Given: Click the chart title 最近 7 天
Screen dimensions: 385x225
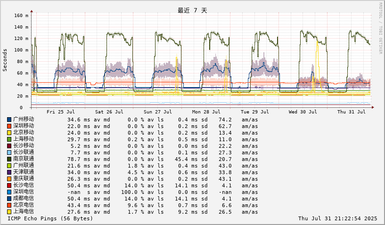Looking at the screenshot, I should (x=192, y=10).
